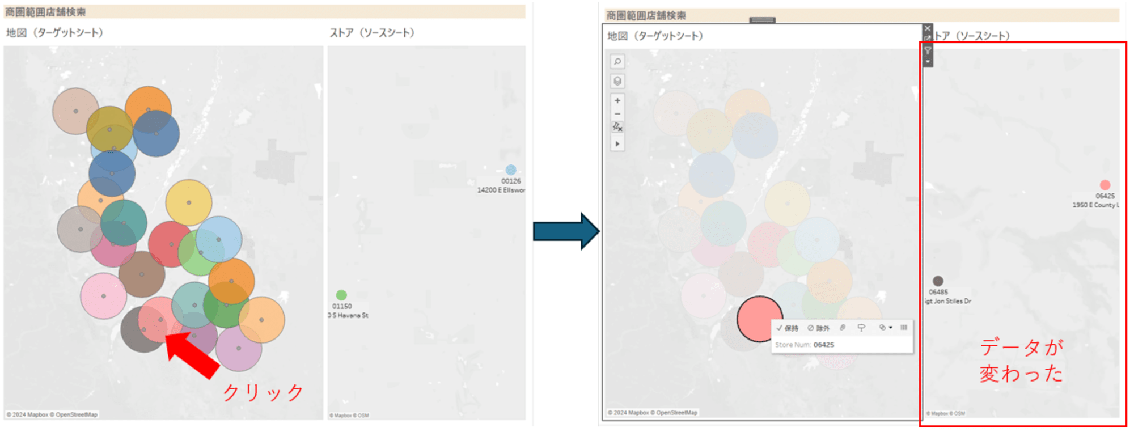The height and width of the screenshot is (432, 1134).
Task: Select the highlighted pink circle with black outline
Action: pos(760,319)
